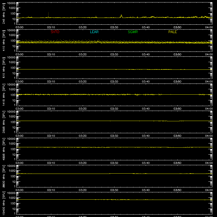Click the yellow PALE station label

pos(173,32)
